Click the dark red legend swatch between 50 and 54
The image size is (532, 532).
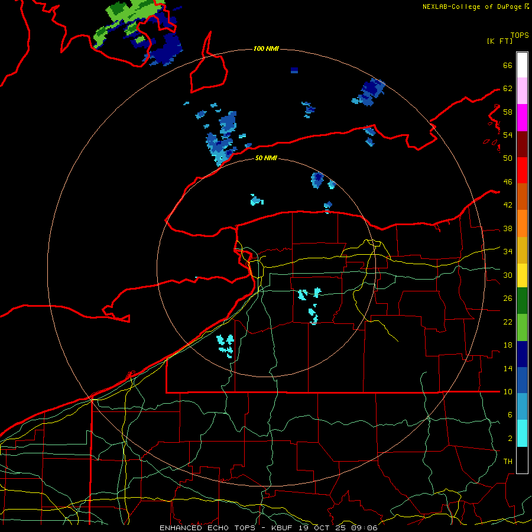522,144
